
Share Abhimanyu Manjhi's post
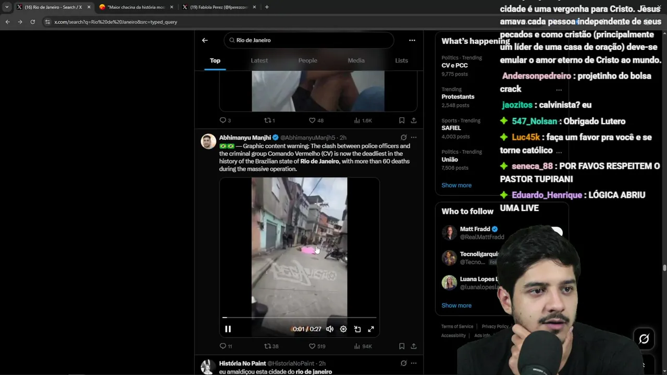[414, 346]
